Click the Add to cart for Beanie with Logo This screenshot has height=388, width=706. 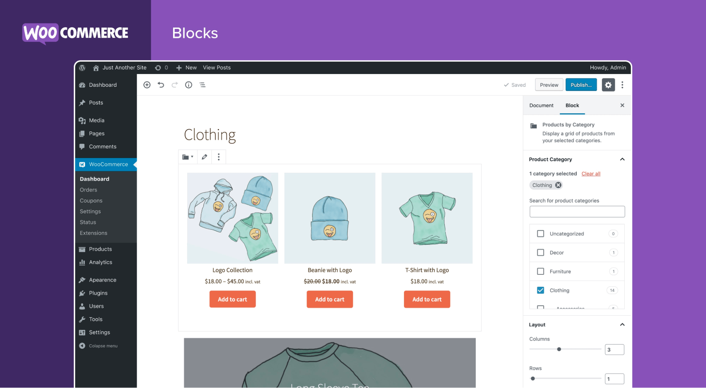[330, 299]
